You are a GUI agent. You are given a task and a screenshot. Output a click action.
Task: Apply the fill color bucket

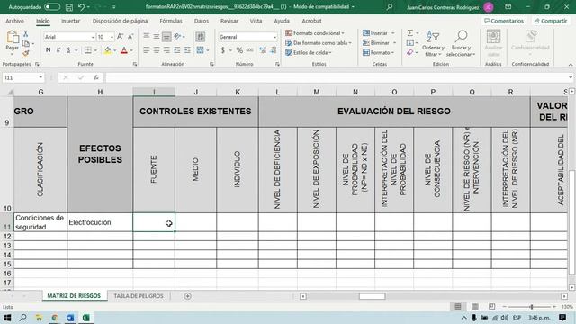(108, 50)
